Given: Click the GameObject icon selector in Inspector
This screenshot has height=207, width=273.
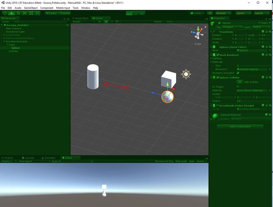Looking at the screenshot, I should 213,23.
